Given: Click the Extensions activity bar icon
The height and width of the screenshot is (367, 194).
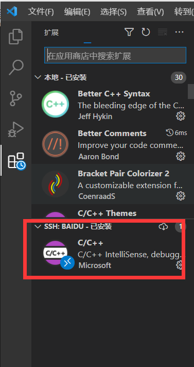Looking at the screenshot, I should tap(16, 161).
